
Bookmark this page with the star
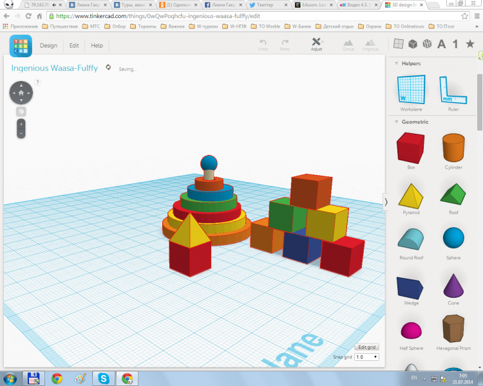coord(464,16)
